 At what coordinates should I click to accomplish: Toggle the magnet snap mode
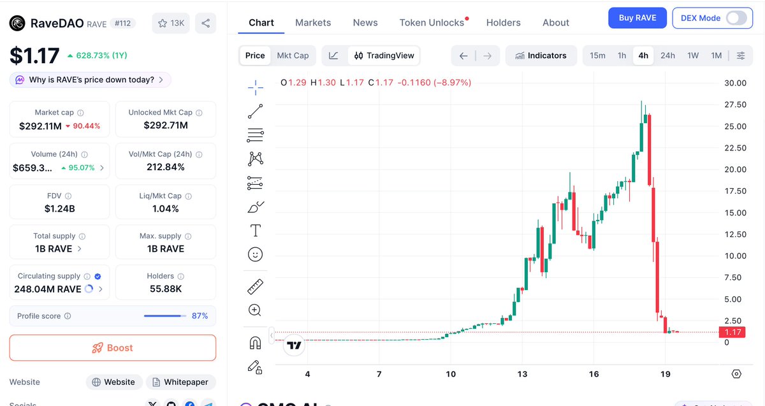click(255, 343)
